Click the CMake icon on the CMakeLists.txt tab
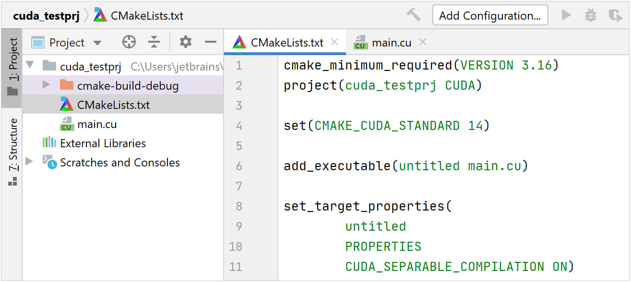 click(238, 42)
